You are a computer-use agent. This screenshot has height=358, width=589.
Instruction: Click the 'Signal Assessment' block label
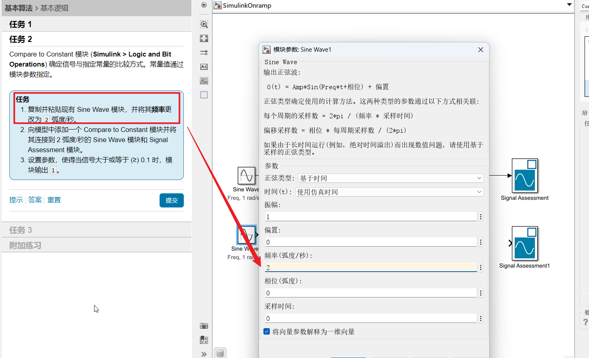click(x=525, y=198)
